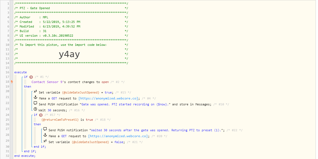Screen dimensions: 318x159
Task: Select the Contact Sensor 9 device
Action: (x=47, y=82)
